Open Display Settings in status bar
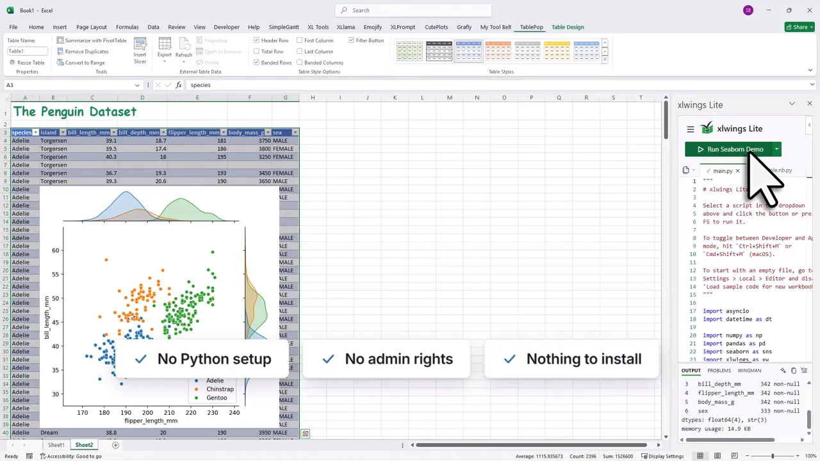This screenshot has width=820, height=461. coord(662,456)
